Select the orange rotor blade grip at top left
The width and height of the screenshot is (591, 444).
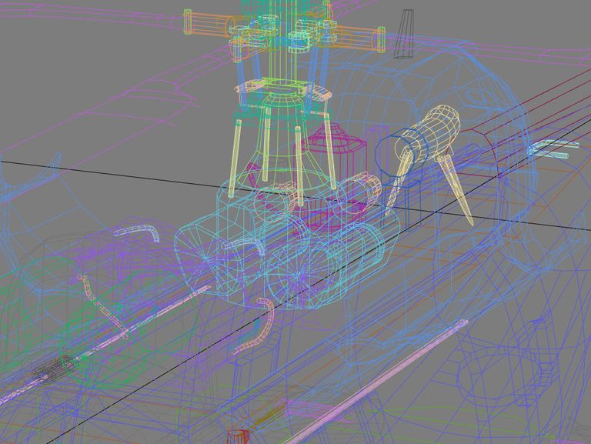[208, 23]
